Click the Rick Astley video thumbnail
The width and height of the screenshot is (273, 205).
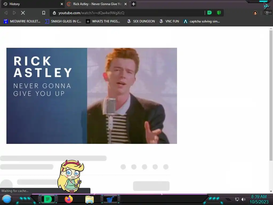[x=92, y=96]
